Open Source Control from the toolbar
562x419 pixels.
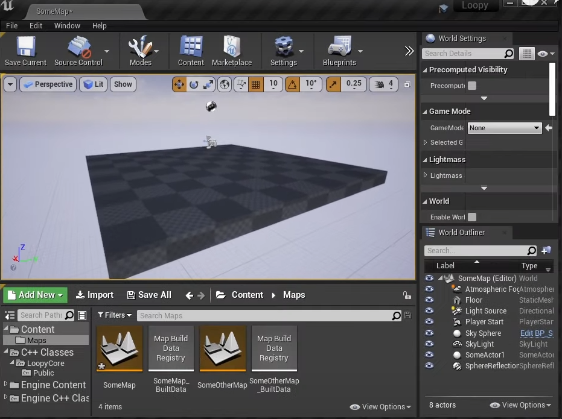[x=78, y=51]
